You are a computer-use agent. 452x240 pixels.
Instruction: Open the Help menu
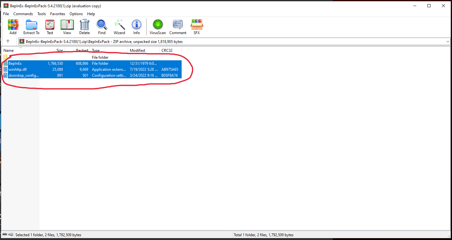91,14
